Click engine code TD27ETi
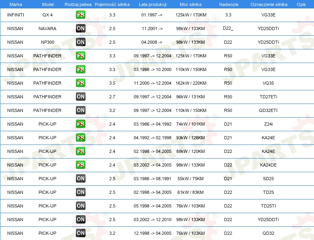This screenshot has width=314, height=240. [x=268, y=97]
